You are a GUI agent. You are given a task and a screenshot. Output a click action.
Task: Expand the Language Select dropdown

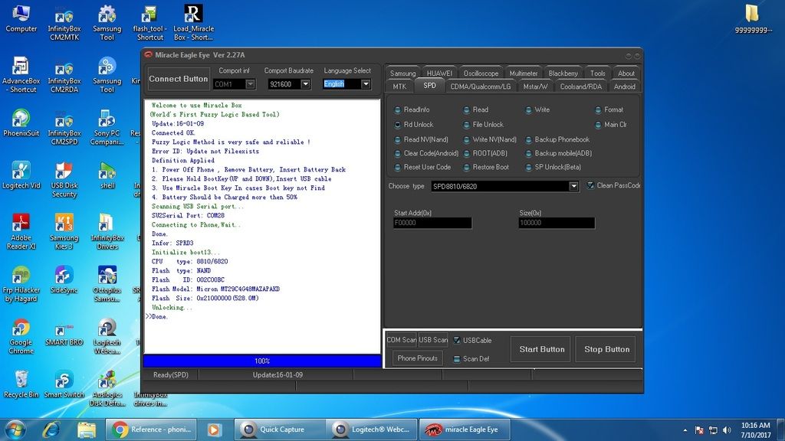(x=366, y=84)
